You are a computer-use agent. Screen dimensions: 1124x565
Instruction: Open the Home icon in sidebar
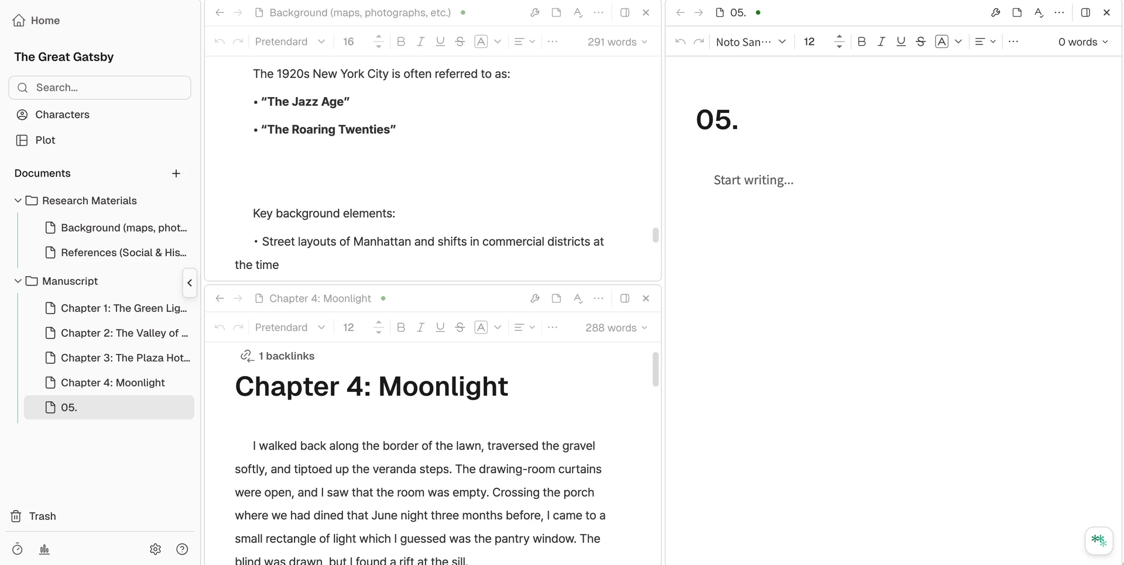pyautogui.click(x=19, y=20)
